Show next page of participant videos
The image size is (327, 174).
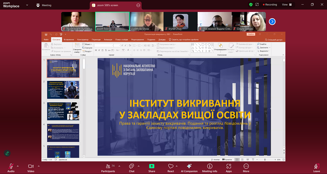[x=272, y=21]
